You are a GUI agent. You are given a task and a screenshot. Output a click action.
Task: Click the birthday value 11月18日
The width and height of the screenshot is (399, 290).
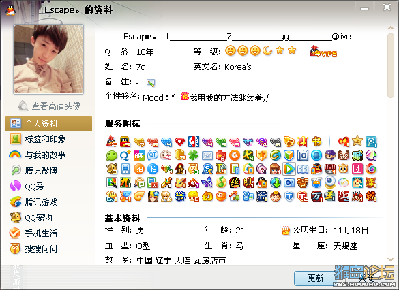351,231
